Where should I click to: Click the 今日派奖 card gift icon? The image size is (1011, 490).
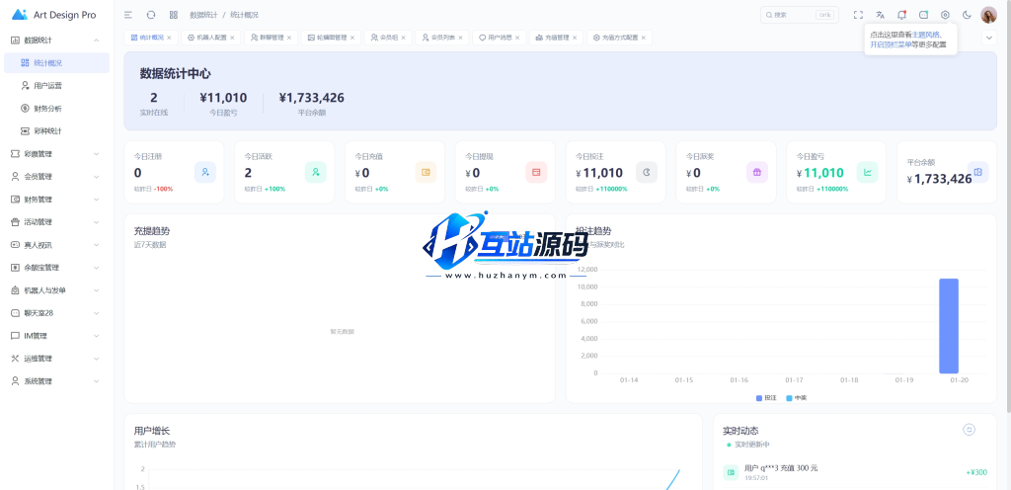[757, 172]
